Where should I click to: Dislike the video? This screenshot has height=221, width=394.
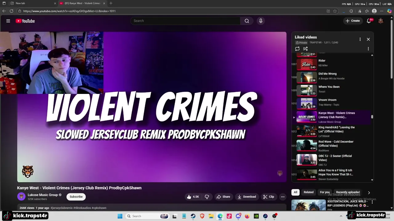tap(207, 197)
